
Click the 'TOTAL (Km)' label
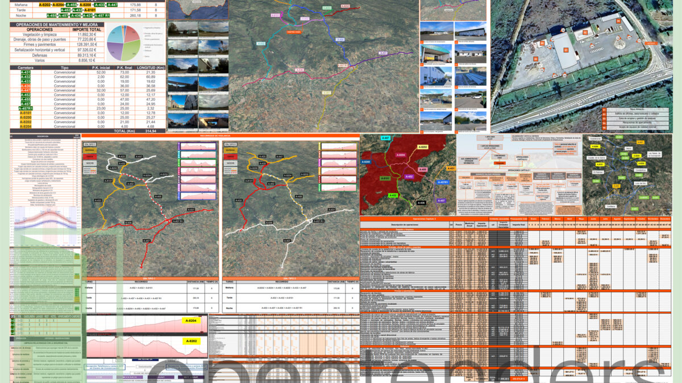[124, 131]
